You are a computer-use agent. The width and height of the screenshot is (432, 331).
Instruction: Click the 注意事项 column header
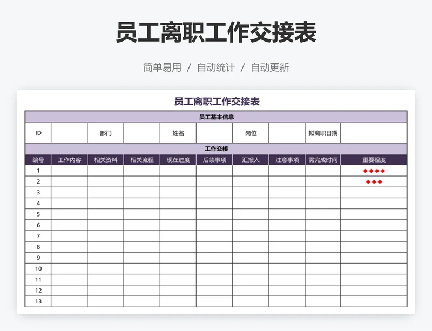coord(287,160)
